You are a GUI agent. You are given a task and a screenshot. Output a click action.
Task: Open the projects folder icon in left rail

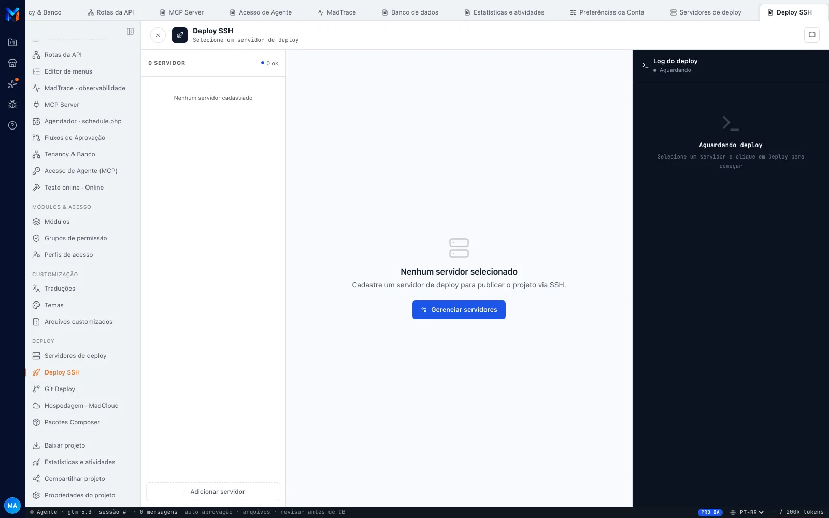12,42
